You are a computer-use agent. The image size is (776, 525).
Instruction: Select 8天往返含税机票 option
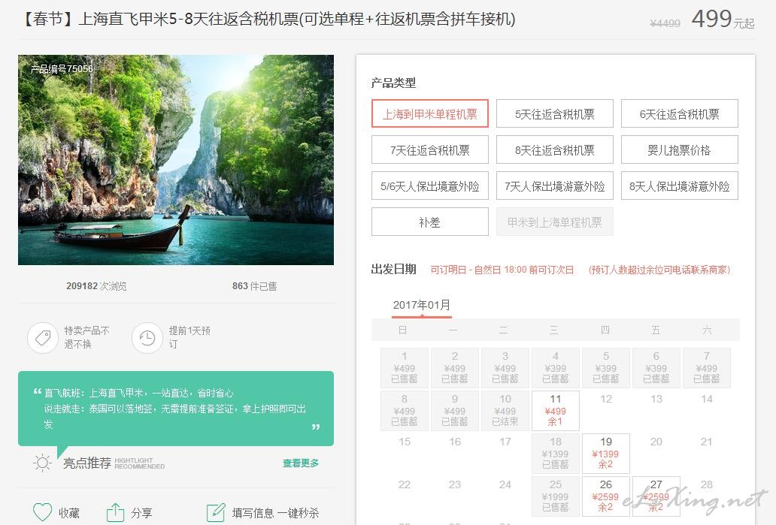[555, 149]
